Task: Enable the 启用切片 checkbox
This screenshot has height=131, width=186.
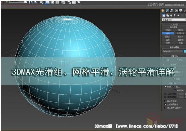Action: [x=175, y=90]
